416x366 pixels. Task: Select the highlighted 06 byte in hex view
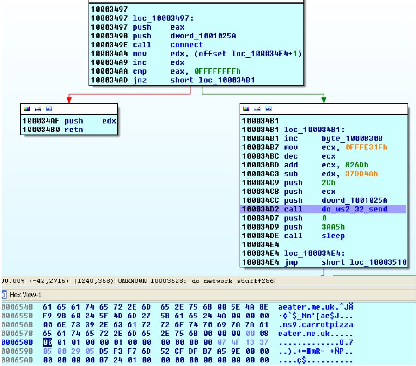pyautogui.click(x=47, y=341)
